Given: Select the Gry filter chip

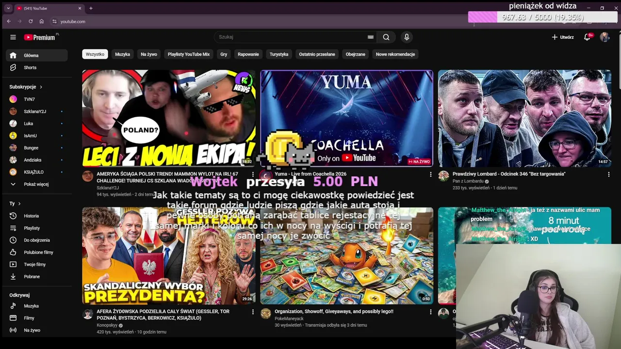Looking at the screenshot, I should tap(224, 54).
